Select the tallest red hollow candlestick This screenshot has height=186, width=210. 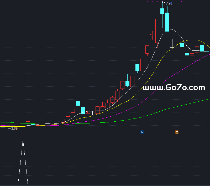click(157, 30)
